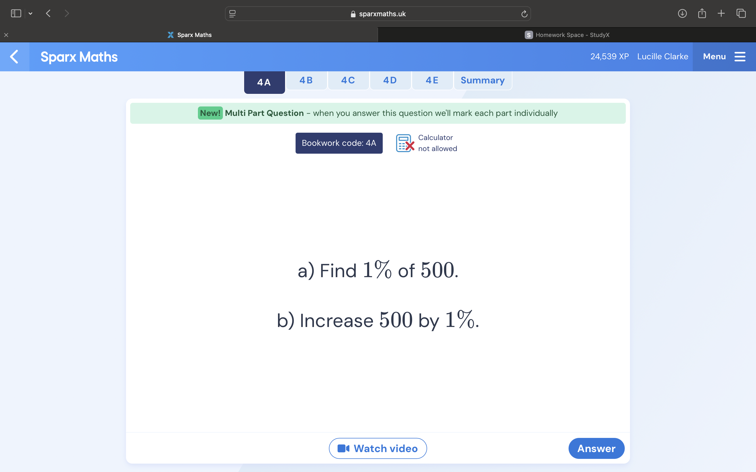The width and height of the screenshot is (756, 472).
Task: Close the Sparx Maths browser tab
Action: pos(6,35)
